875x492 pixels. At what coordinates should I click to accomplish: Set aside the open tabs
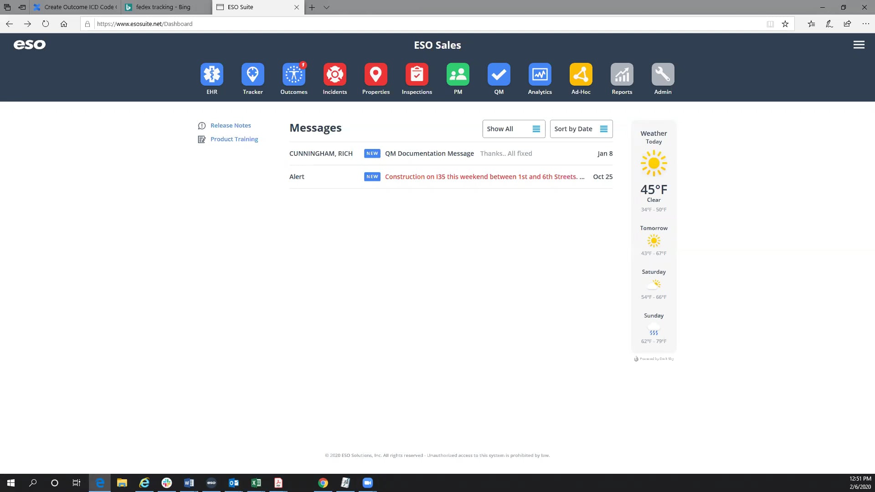pyautogui.click(x=22, y=7)
